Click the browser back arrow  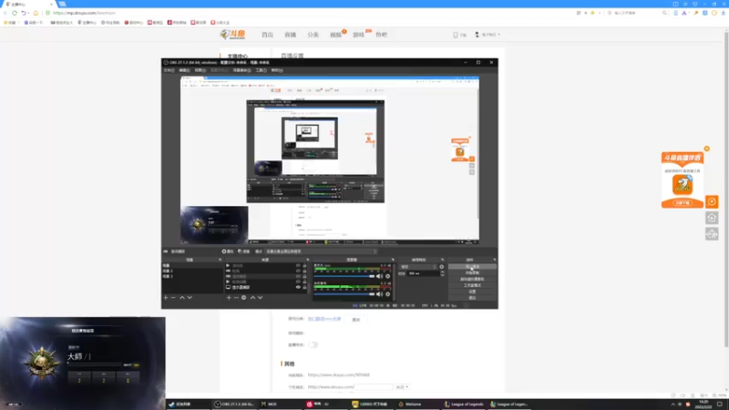tap(5, 13)
